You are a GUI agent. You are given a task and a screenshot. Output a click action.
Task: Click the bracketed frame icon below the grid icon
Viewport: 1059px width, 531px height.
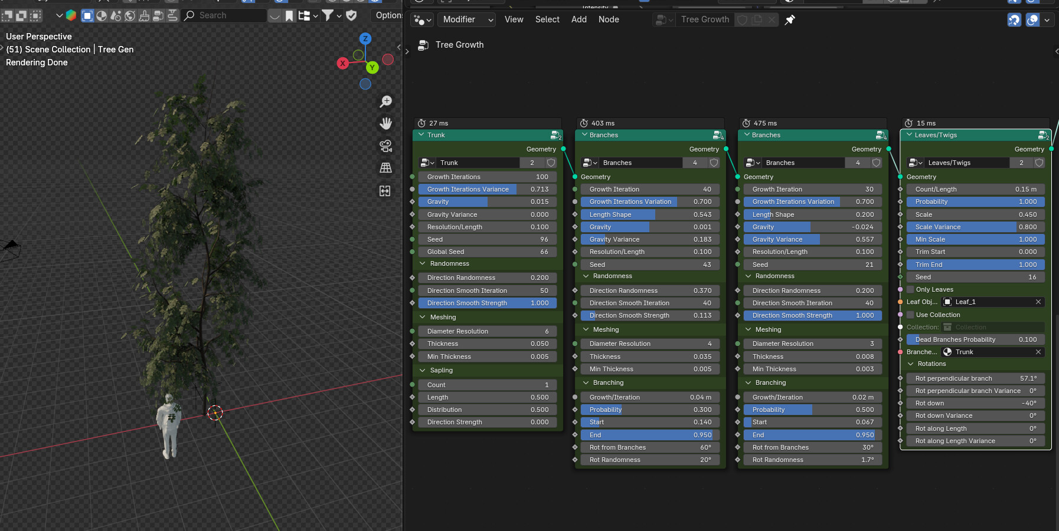[385, 190]
